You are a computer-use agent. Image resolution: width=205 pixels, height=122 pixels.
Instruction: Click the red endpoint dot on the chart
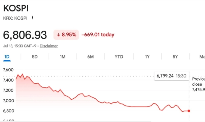[x=189, y=111]
